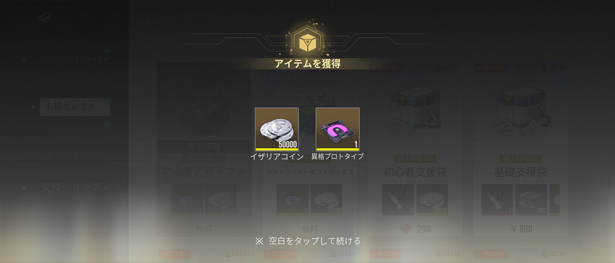This screenshot has width=615, height=263.
Task: Collapse the 交換ショップ sidebar section
Action: coord(107,188)
